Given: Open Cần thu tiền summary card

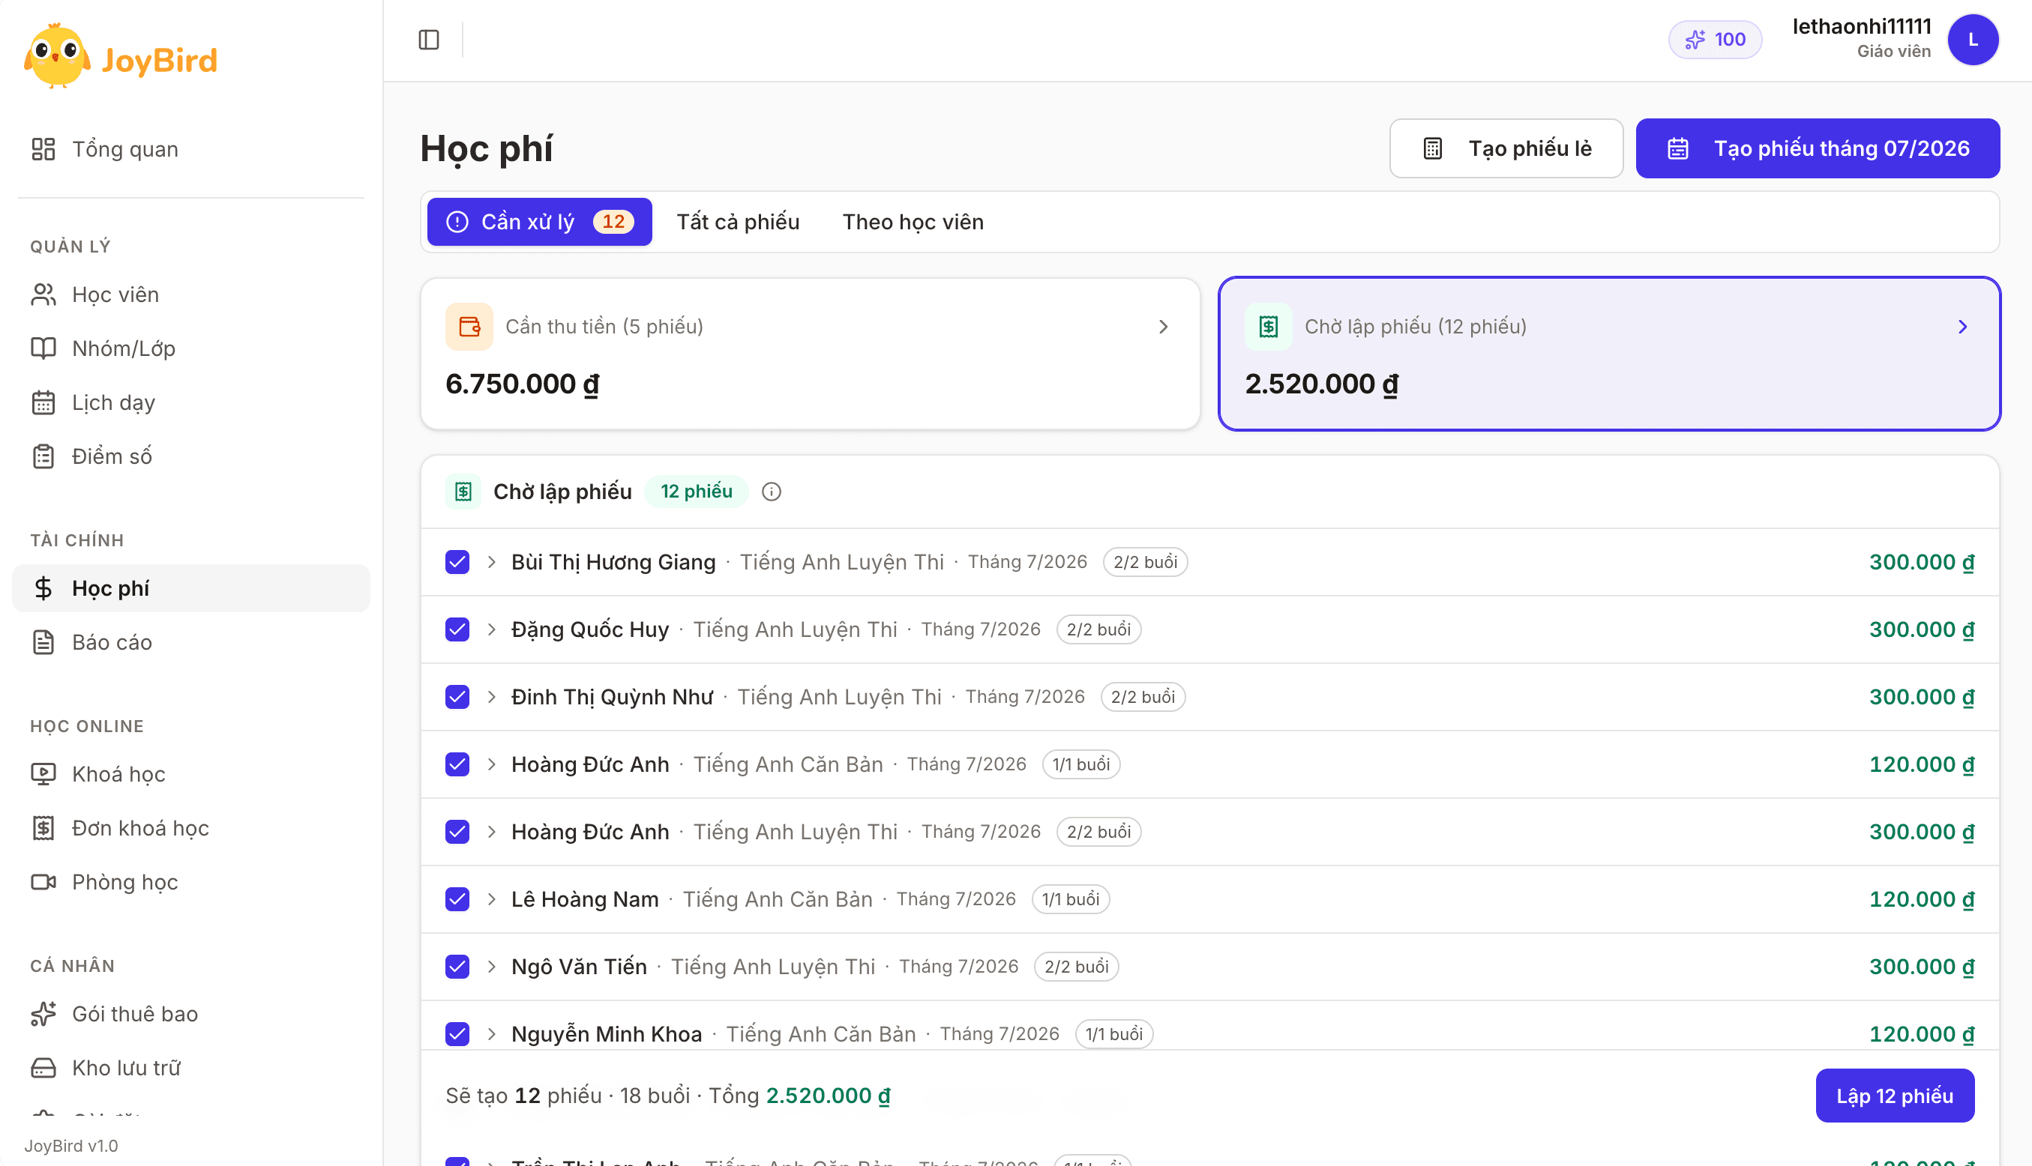Looking at the screenshot, I should coord(810,354).
